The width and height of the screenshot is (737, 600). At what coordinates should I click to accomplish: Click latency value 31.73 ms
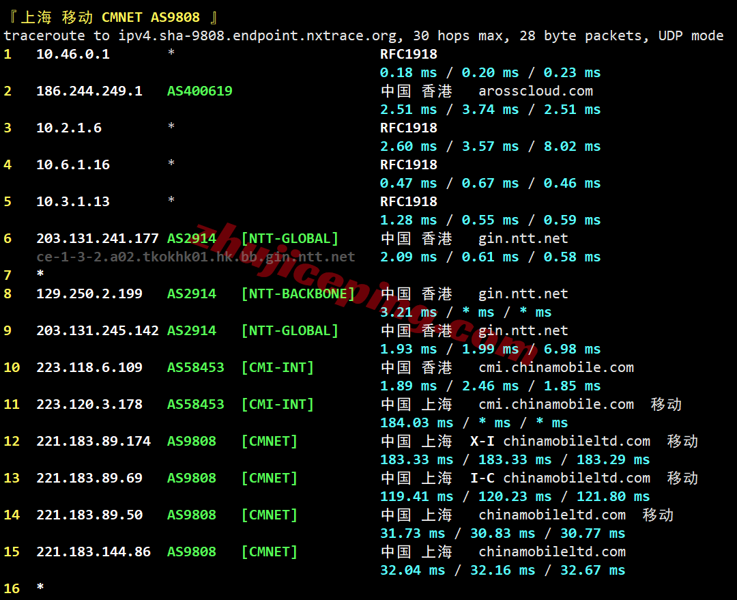pos(412,533)
